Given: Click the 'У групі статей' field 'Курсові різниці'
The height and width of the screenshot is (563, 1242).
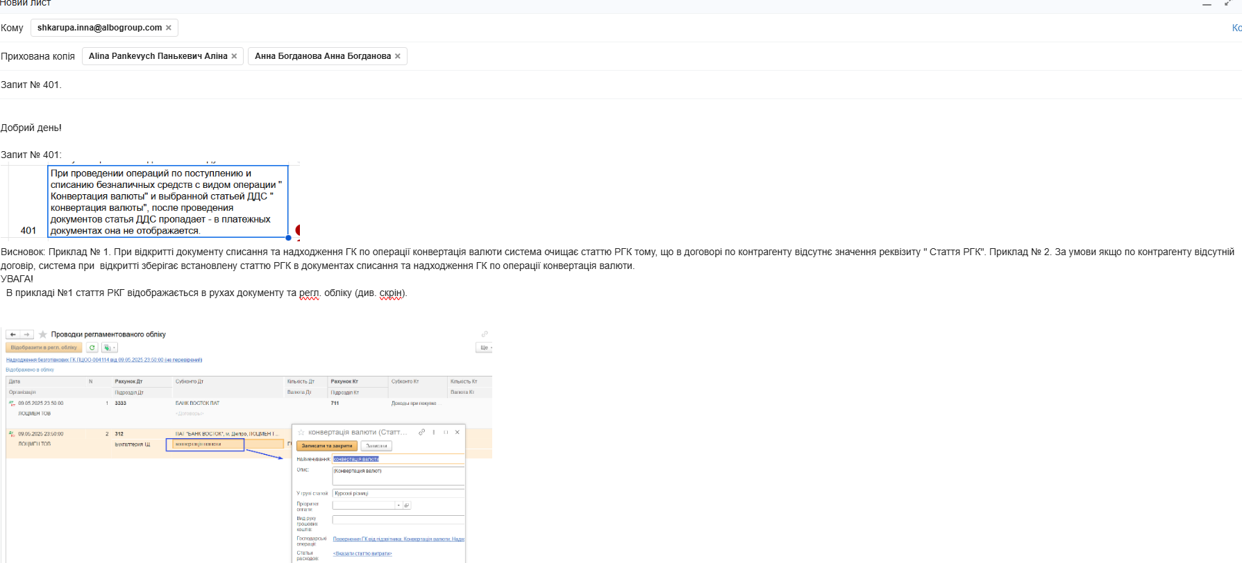Looking at the screenshot, I should (398, 494).
